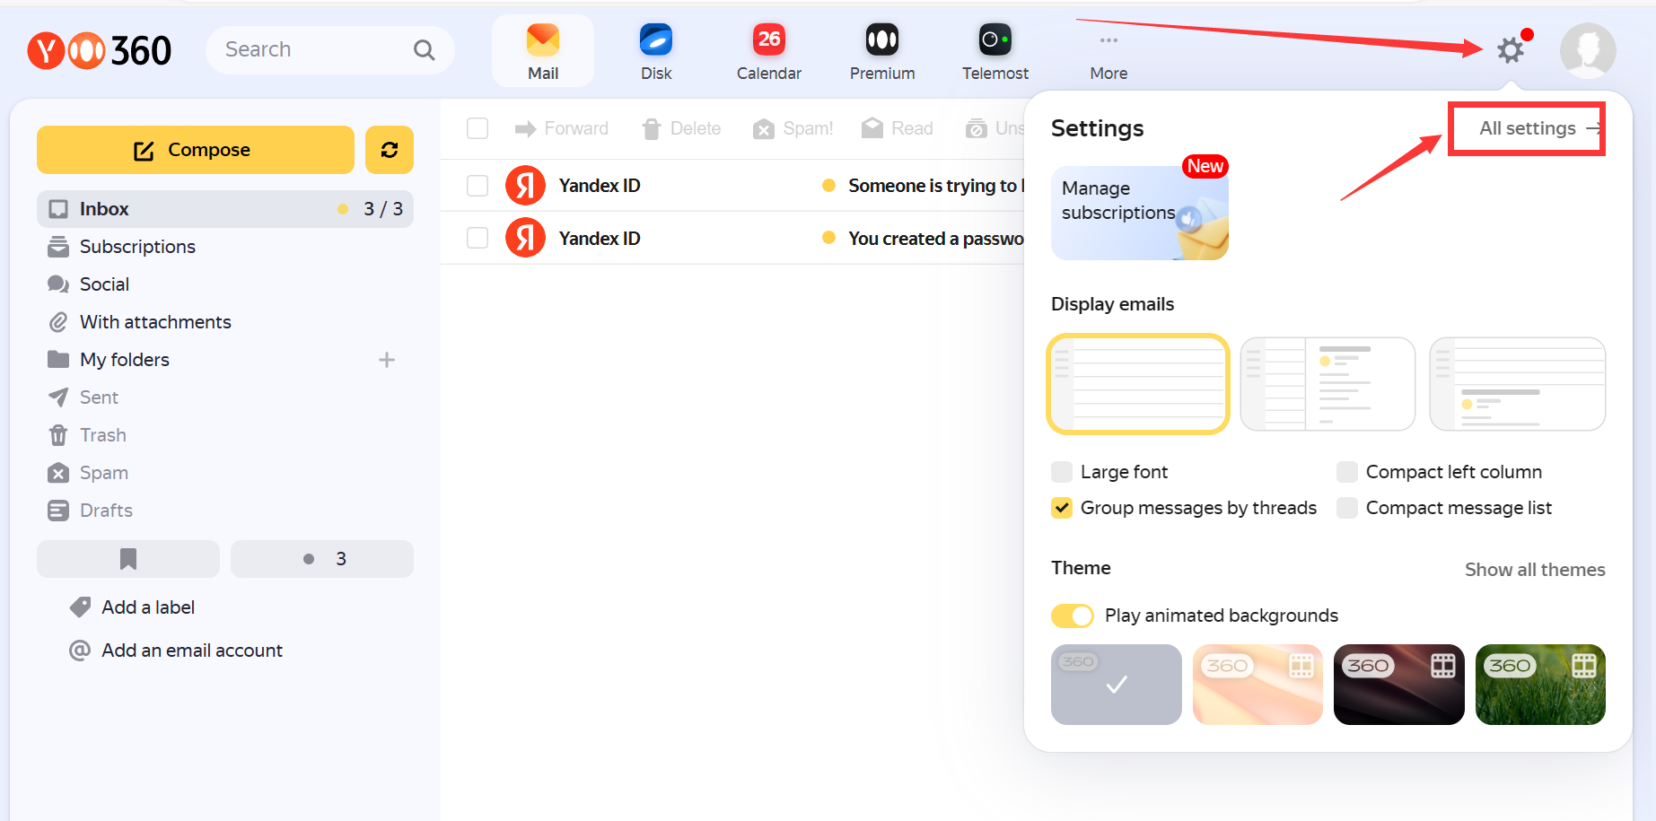Enable Compact message list checkbox
This screenshot has height=821, width=1656.
pyautogui.click(x=1347, y=508)
